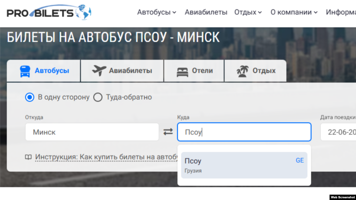
Task: Expand the О компании menu
Action: coord(294,12)
